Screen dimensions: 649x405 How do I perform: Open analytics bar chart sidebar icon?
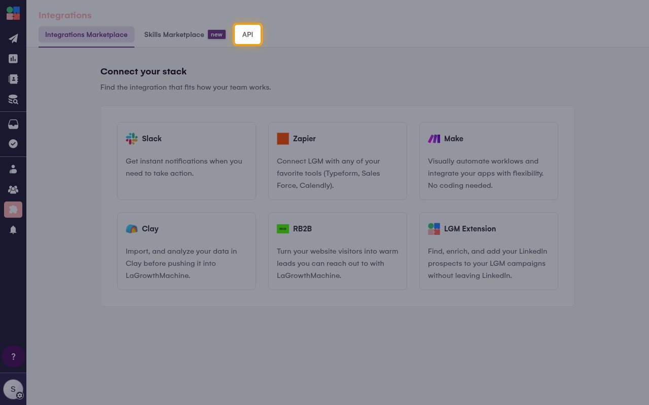pyautogui.click(x=13, y=59)
